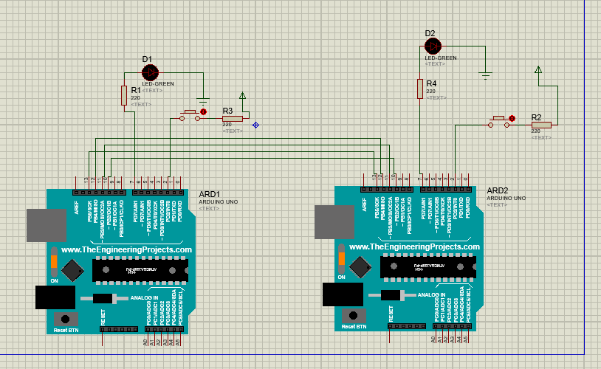The height and width of the screenshot is (369, 601).
Task: Click the RESET pin label on ARD1
Action: 103,317
